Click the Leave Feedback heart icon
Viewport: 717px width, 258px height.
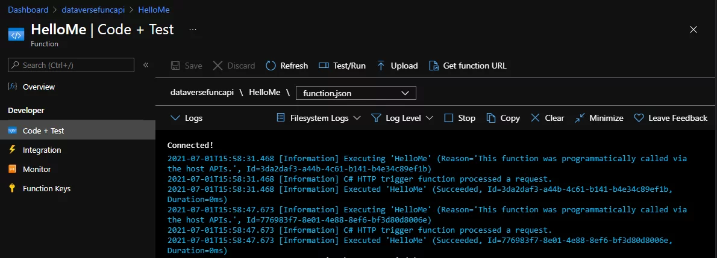639,118
